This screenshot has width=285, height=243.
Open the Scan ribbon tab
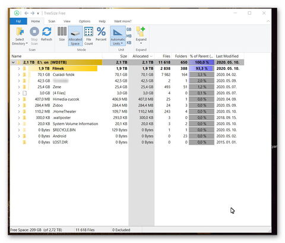52,21
